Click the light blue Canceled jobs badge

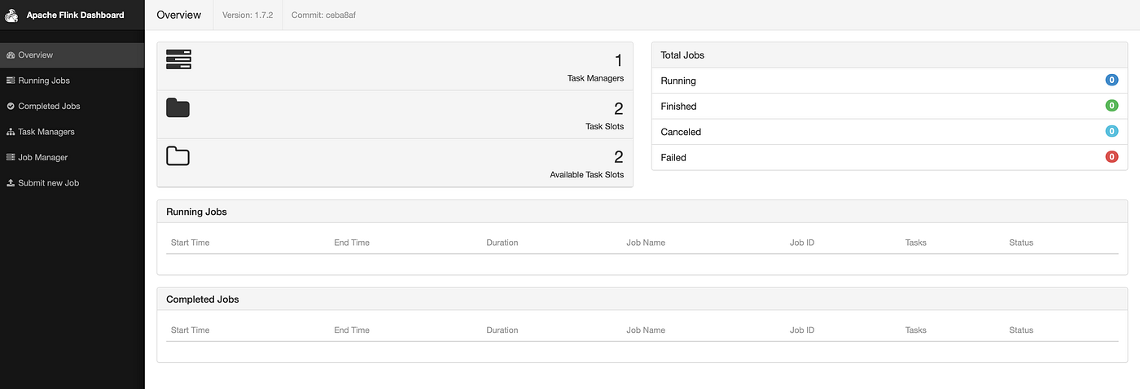click(x=1111, y=132)
